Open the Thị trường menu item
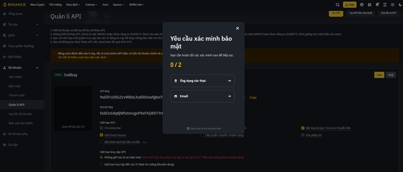 [55, 5]
